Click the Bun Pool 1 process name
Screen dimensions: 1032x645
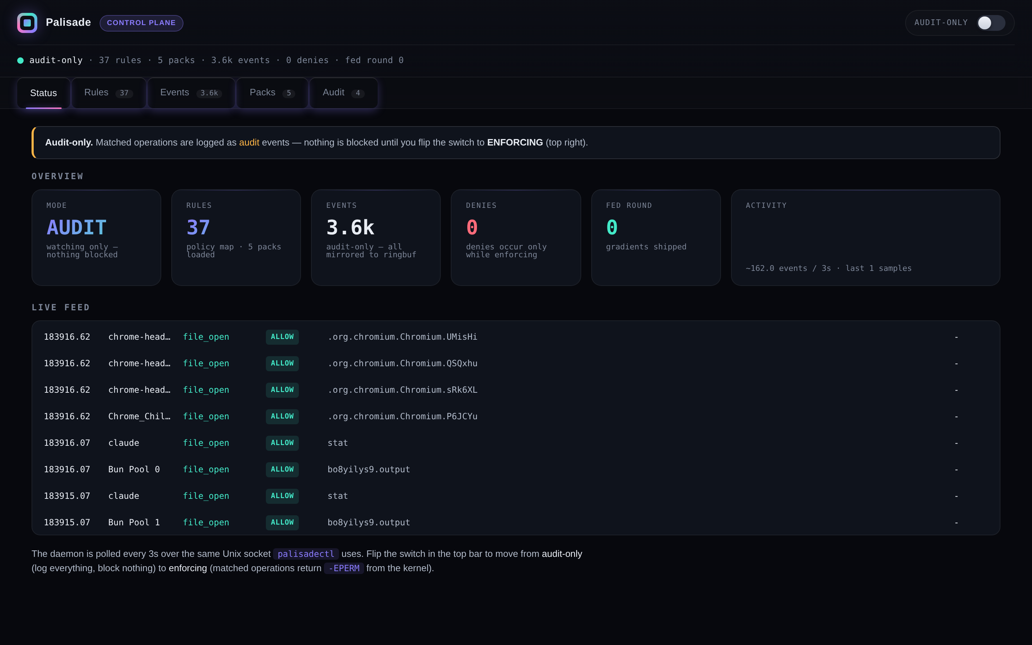(134, 522)
